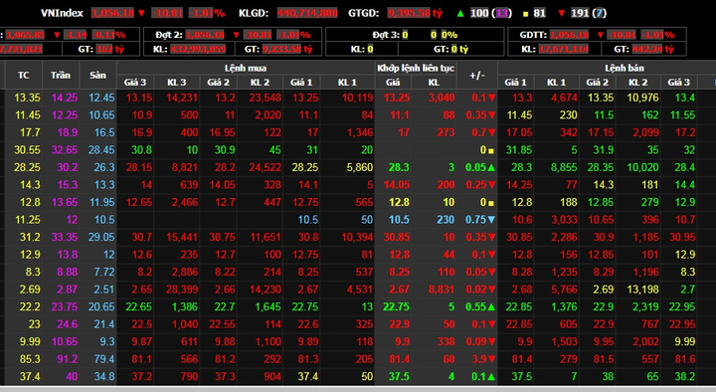
Task: Click the green up-arrow advancers icon beside 100
Action: pos(460,13)
